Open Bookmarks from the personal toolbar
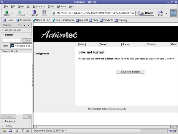 click(x=24, y=20)
